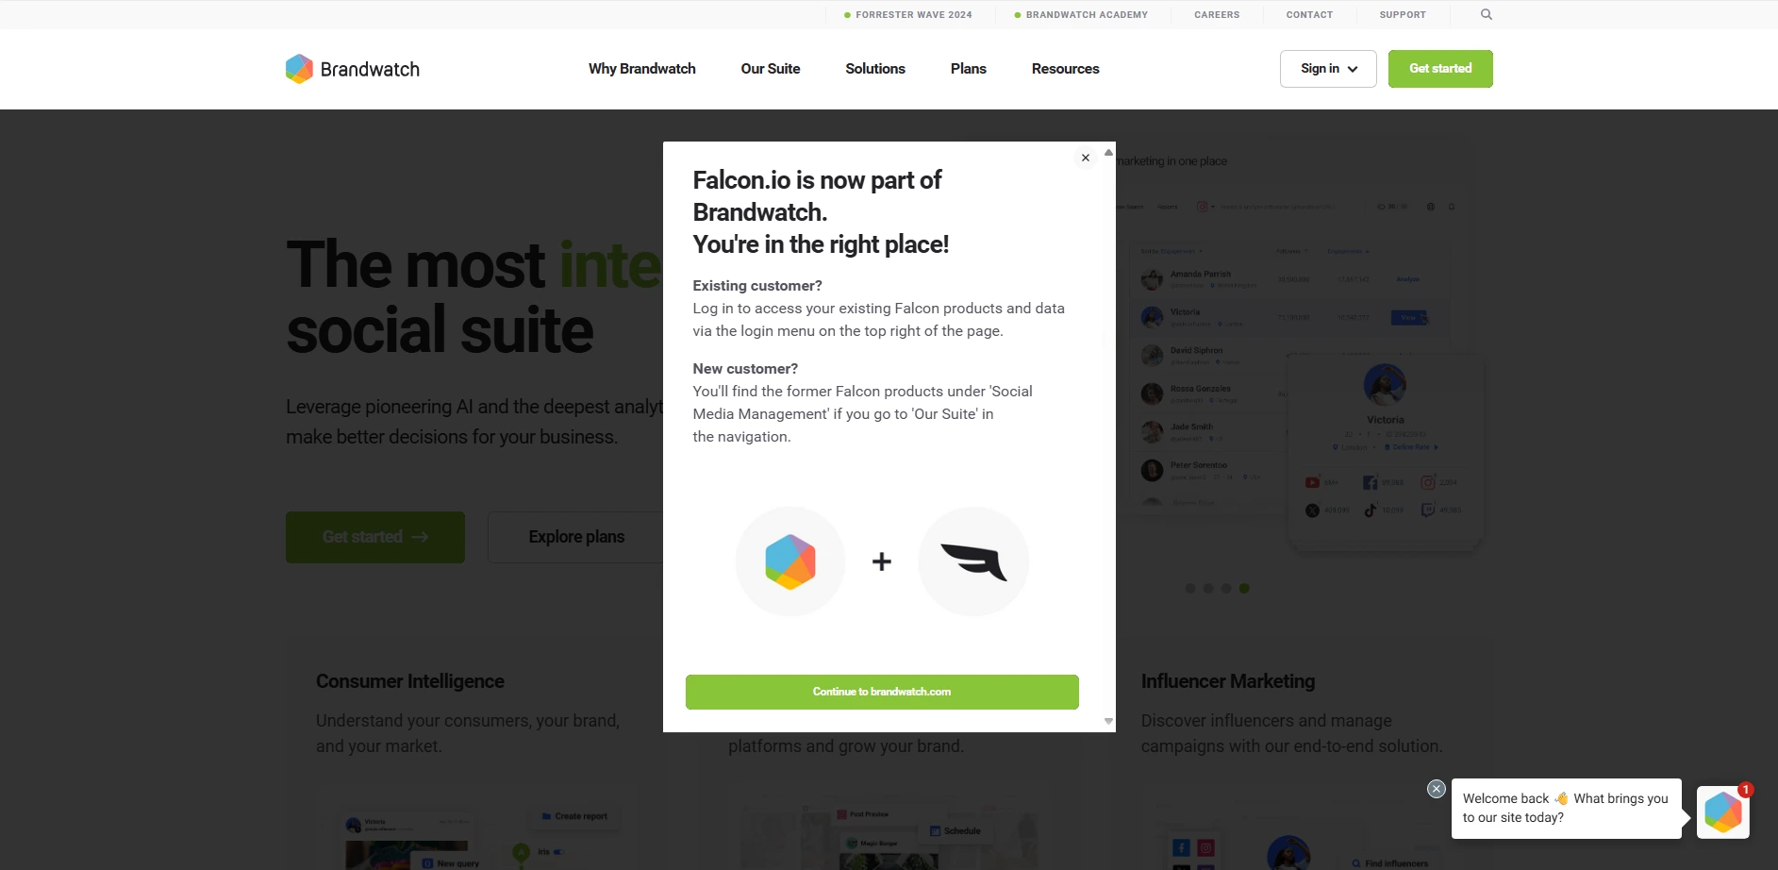
Task: Click the Get started header button
Action: coord(1440,69)
